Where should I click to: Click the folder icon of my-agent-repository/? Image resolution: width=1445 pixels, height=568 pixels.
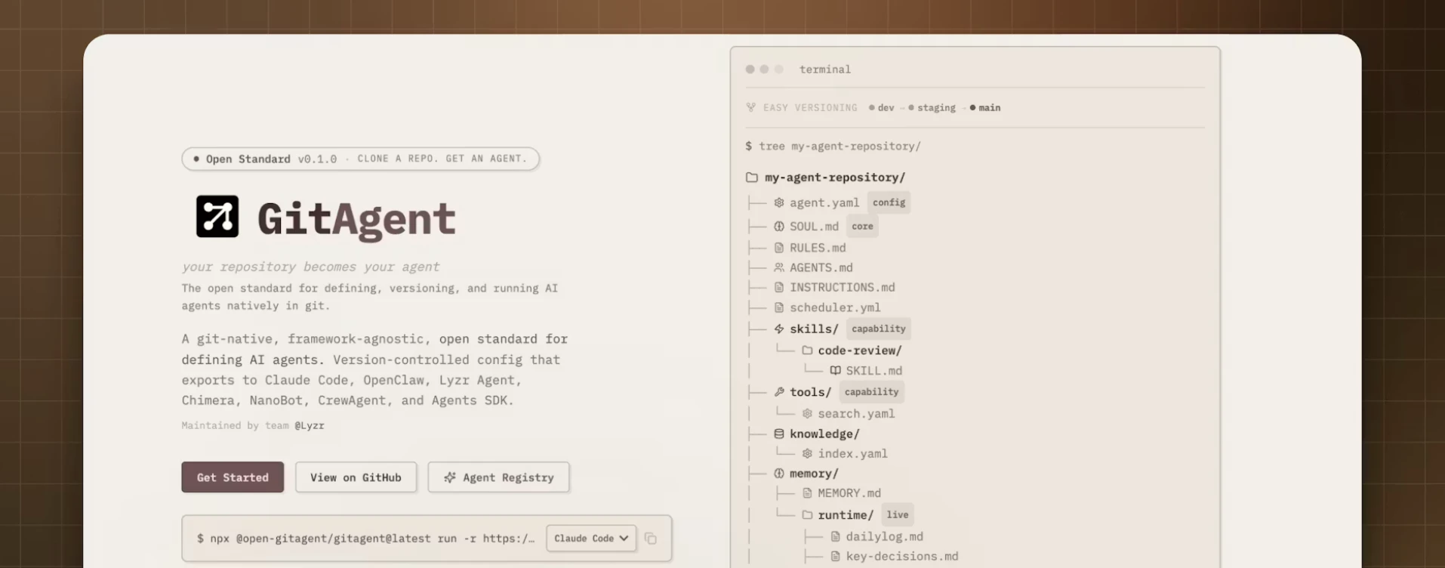pos(752,177)
